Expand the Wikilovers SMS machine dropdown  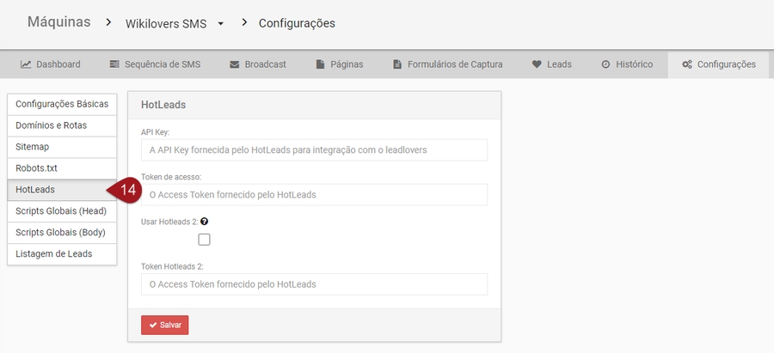(x=220, y=24)
